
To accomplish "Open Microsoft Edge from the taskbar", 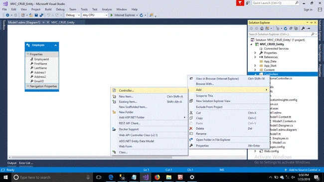I will tap(111, 177).
